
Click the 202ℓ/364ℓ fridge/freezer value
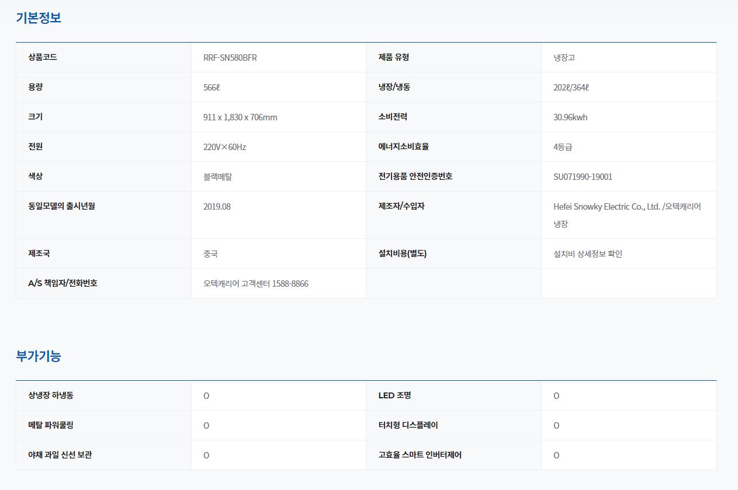[571, 88]
